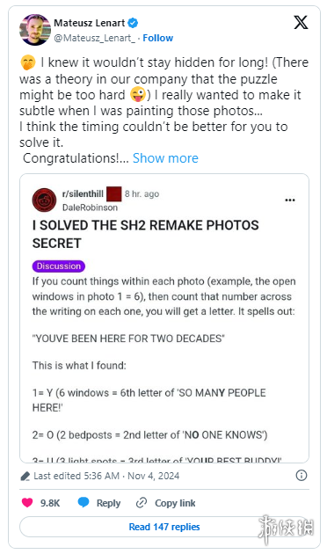
Task: View the Last edited timestamp
Action: tap(106, 476)
